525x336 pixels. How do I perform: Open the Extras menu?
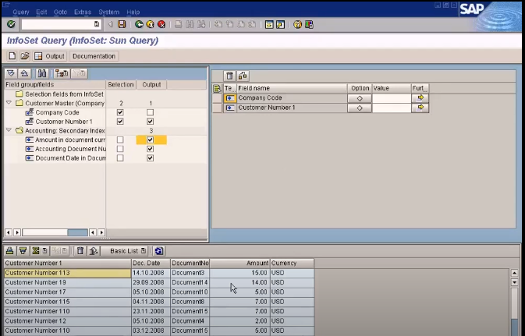(83, 12)
